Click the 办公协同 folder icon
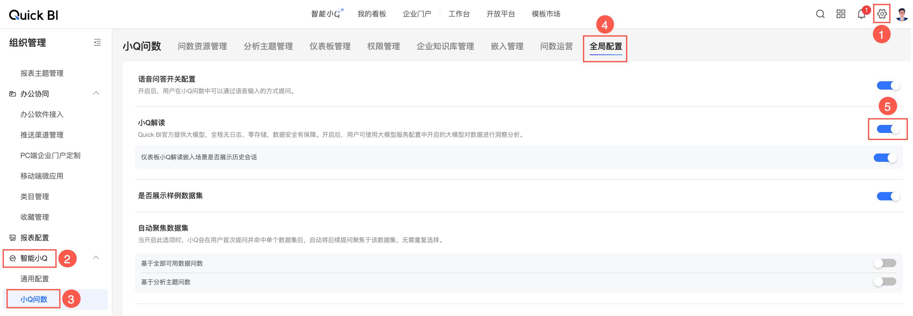Viewport: 913px width, 316px height. pos(13,94)
